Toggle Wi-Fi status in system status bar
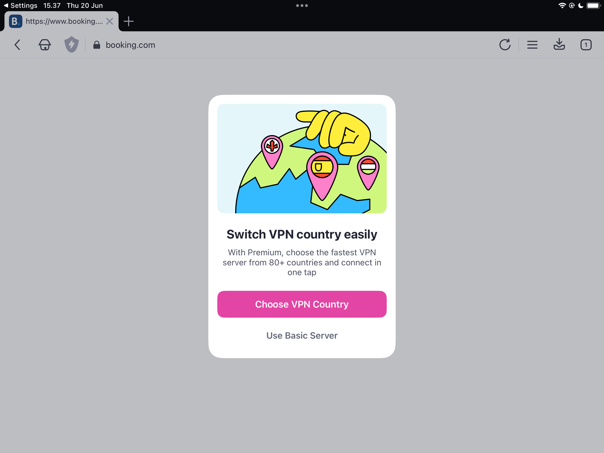Screen dimensions: 604x453 click(x=560, y=5)
